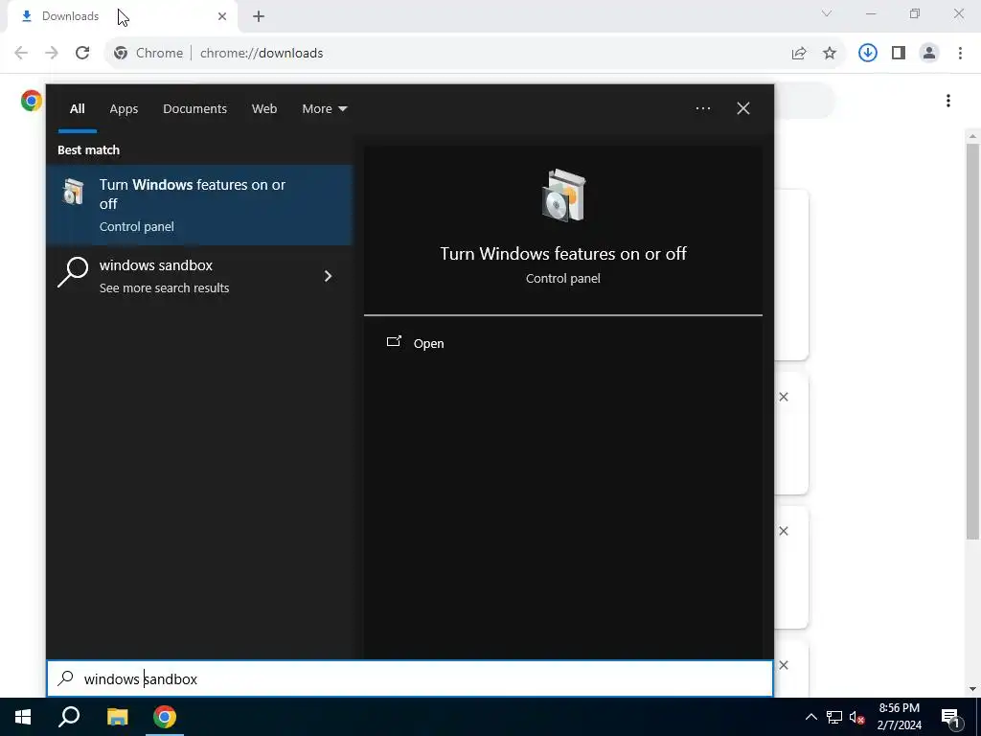Open File Explorer from the taskbar
Viewport: 981px width, 736px height.
(x=117, y=717)
